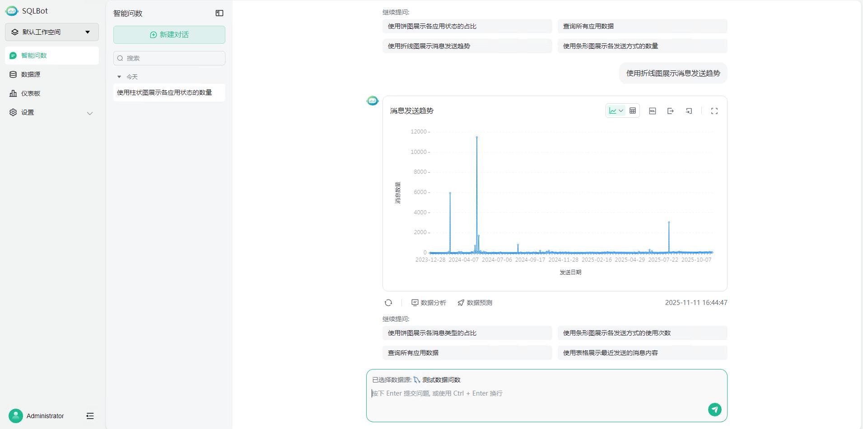Click the Administrator user avatar
The image size is (863, 429).
[x=16, y=416]
